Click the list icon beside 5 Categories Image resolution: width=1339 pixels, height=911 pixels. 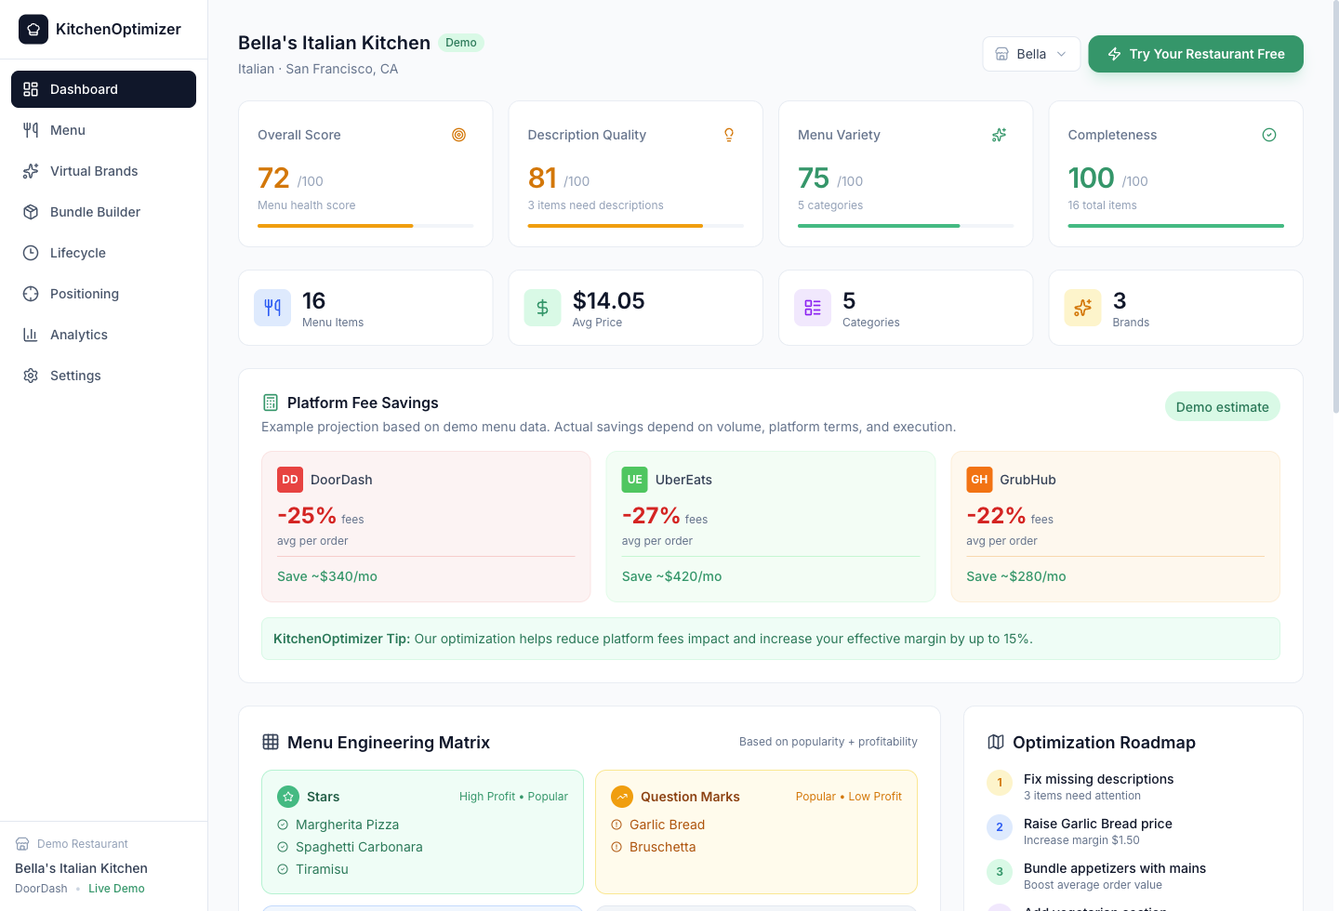(813, 308)
